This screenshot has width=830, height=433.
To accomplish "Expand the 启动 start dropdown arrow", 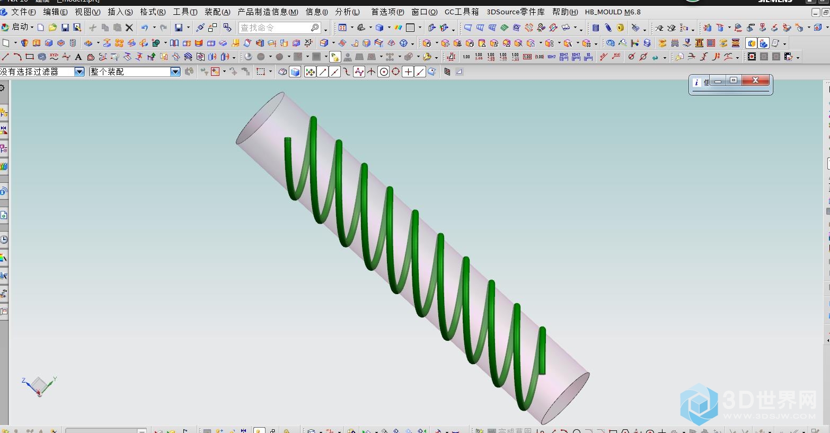I will click(x=32, y=27).
